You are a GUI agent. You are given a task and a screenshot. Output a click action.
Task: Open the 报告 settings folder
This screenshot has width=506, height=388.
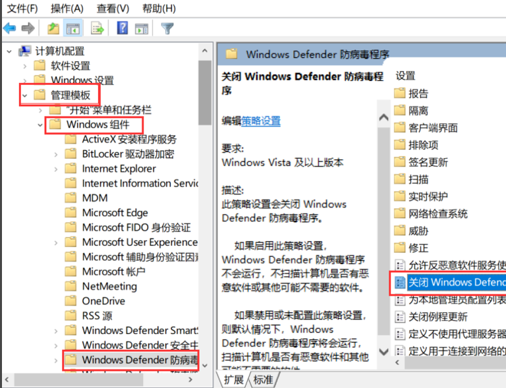click(418, 94)
